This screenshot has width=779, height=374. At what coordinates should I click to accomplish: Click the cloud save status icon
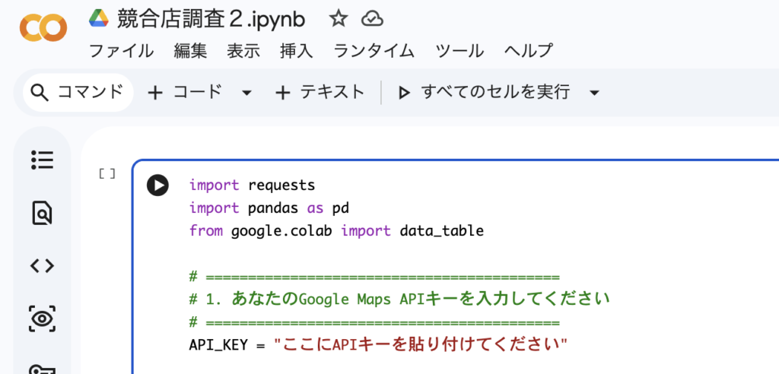371,18
